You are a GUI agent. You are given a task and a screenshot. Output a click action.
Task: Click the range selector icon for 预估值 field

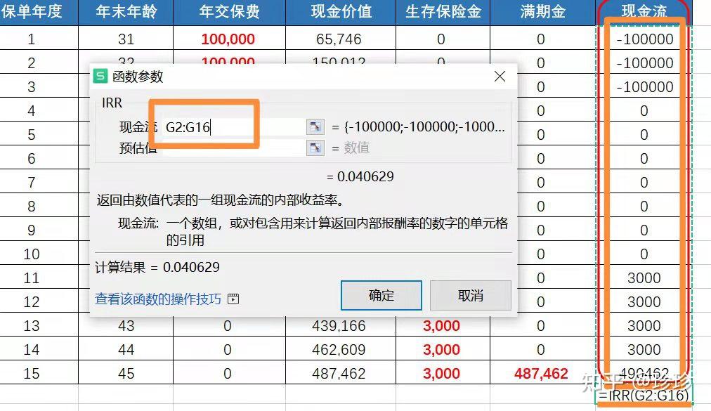coord(315,148)
